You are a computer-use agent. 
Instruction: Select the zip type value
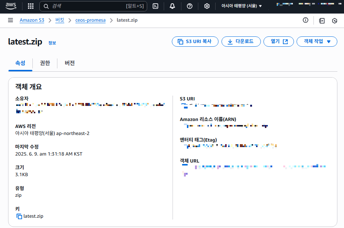coord(18,195)
